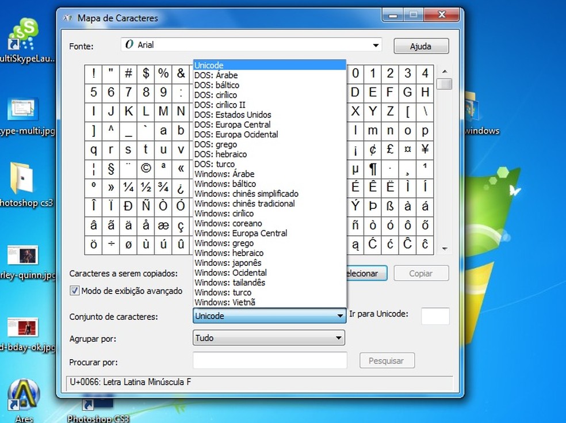Select the three-quarters ¾ character
566x423 pixels.
click(163, 188)
